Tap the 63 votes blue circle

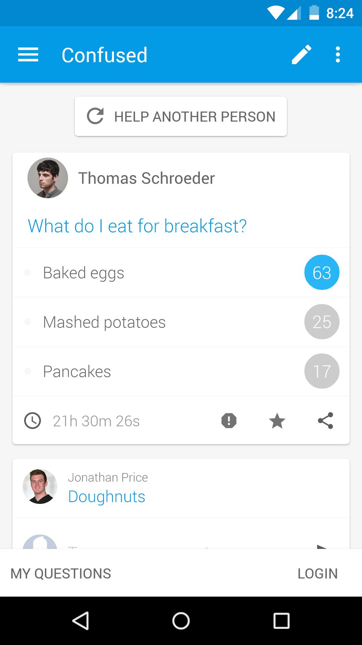(322, 272)
